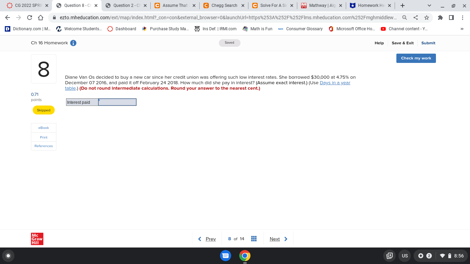Viewport: 470px width, 264px height.
Task: Go to the Next question
Action: [x=275, y=239]
